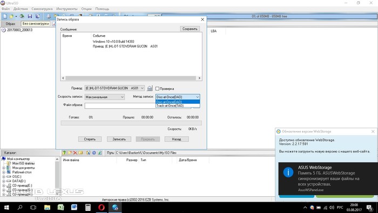The image size is (378, 213).
Task: Open Word from the taskbar
Action: click(x=75, y=208)
